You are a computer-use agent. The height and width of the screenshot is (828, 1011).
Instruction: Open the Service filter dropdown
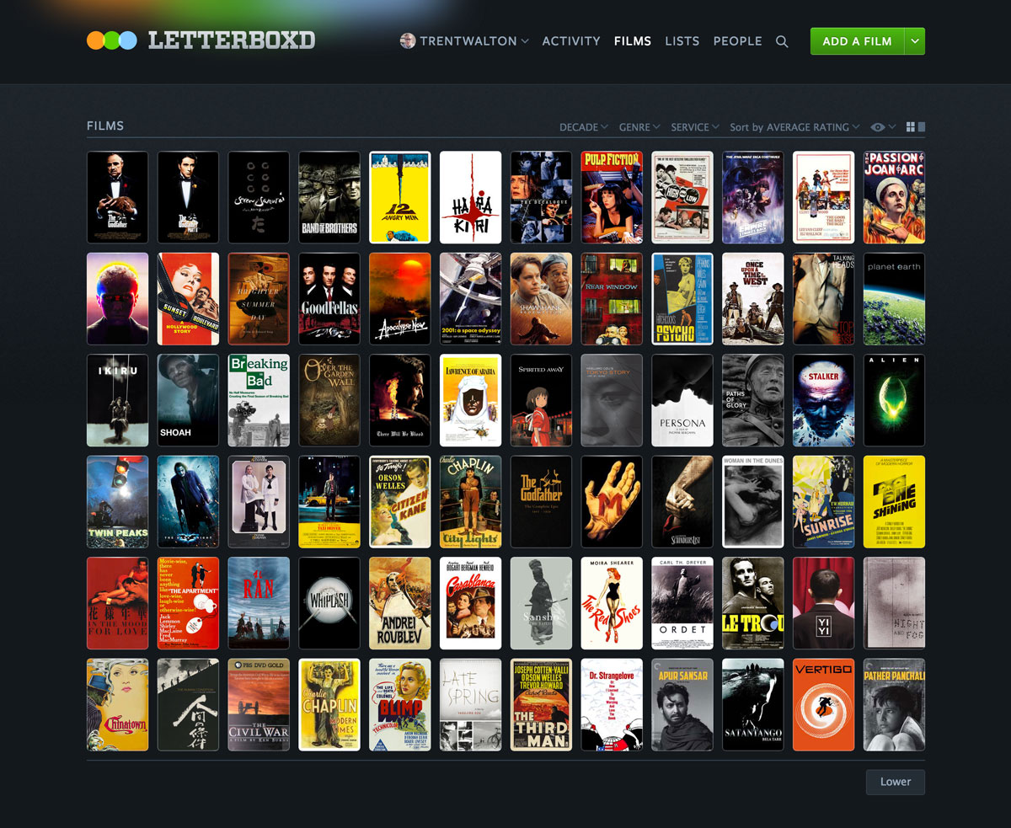(694, 127)
